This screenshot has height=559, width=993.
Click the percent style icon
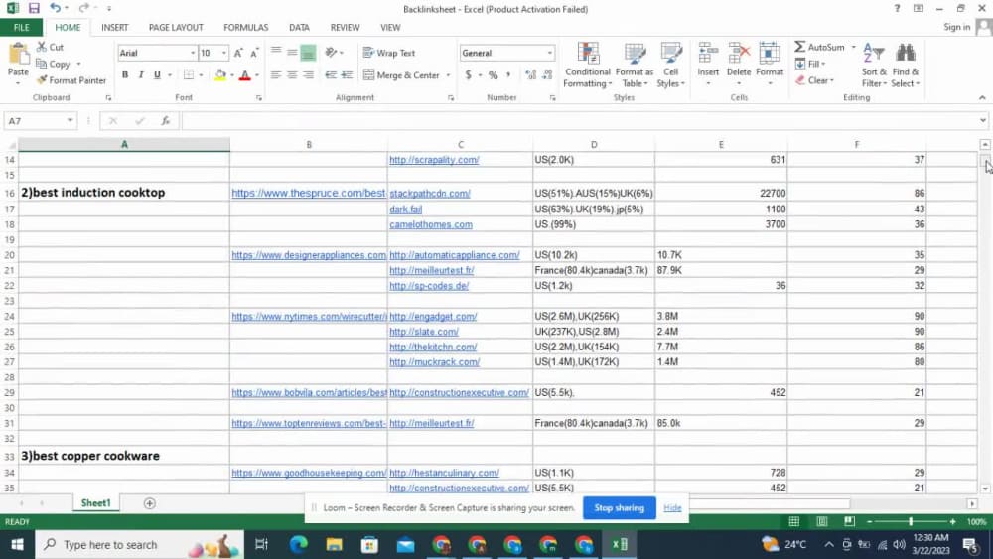coord(493,75)
